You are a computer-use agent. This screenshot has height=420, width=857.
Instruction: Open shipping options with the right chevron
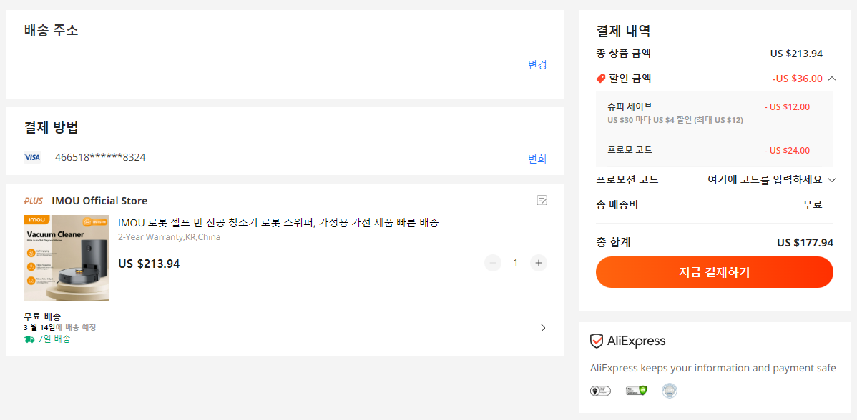pyautogui.click(x=543, y=328)
